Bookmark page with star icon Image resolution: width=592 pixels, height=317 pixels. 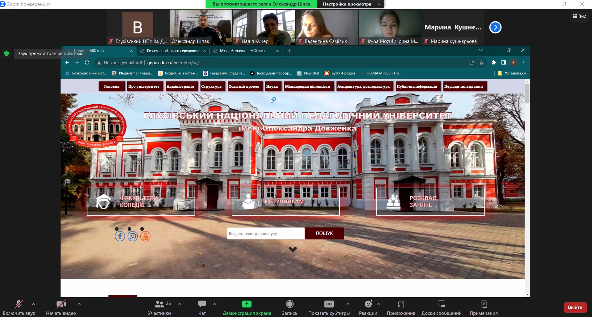pos(481,63)
